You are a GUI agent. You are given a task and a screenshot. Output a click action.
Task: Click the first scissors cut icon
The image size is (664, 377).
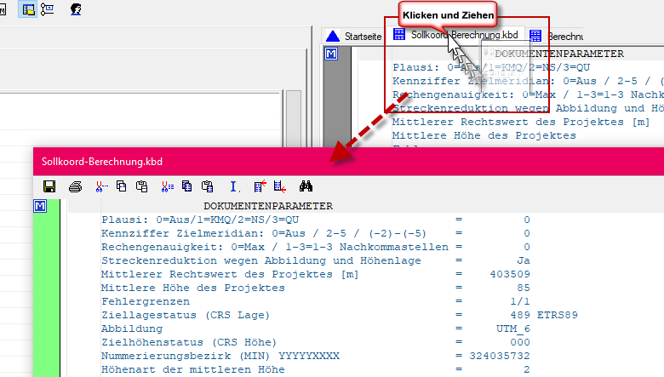[101, 186]
